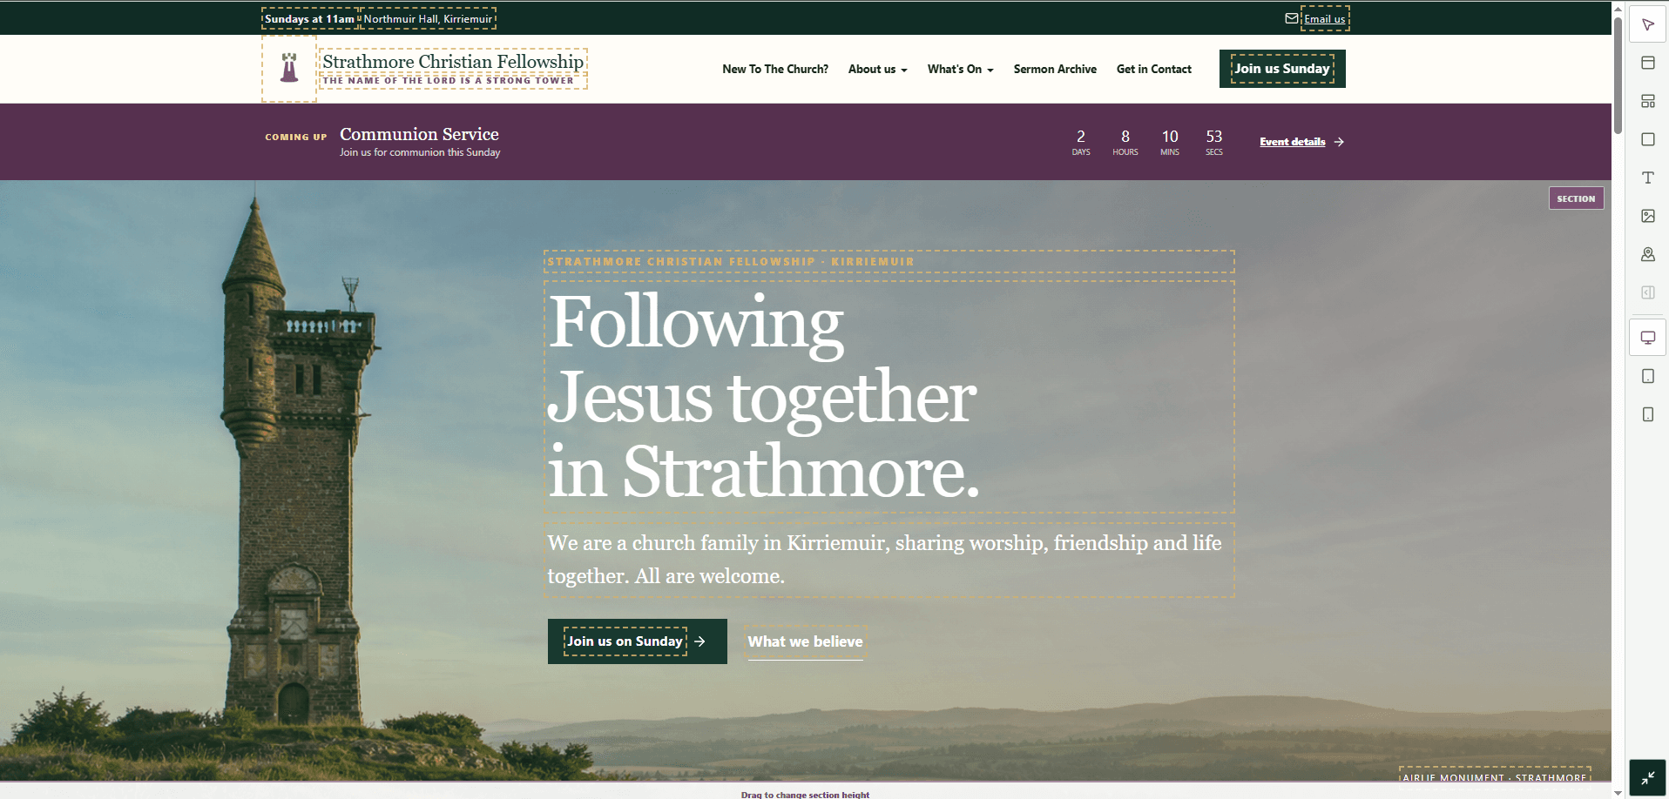This screenshot has height=799, width=1669.
Task: Switch to mobile phone preview mode
Action: [1647, 414]
